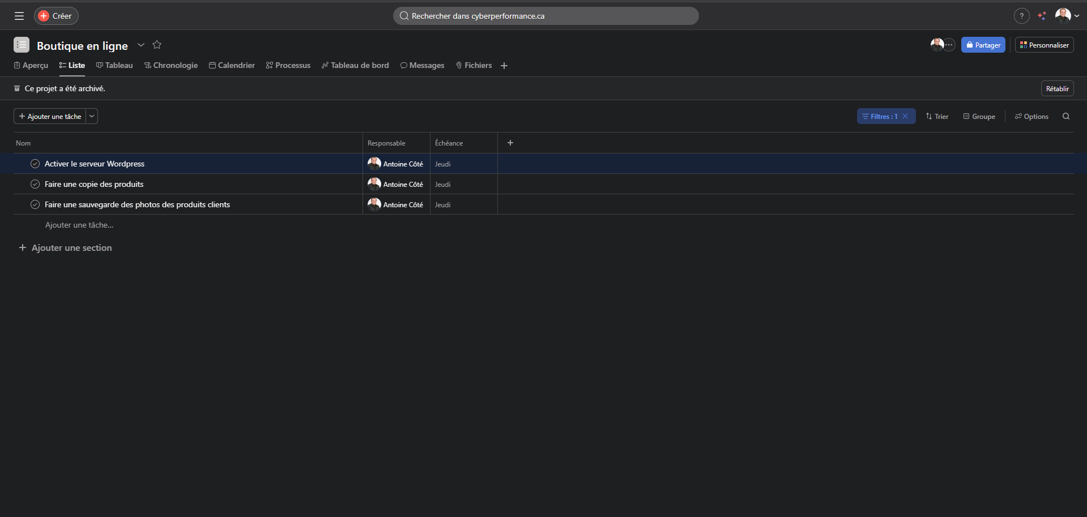Image resolution: width=1087 pixels, height=517 pixels.
Task: Mark Faire une sauvegarde des photos task complete
Action: click(35, 204)
